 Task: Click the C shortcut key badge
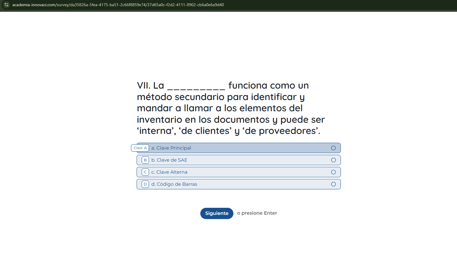(145, 172)
